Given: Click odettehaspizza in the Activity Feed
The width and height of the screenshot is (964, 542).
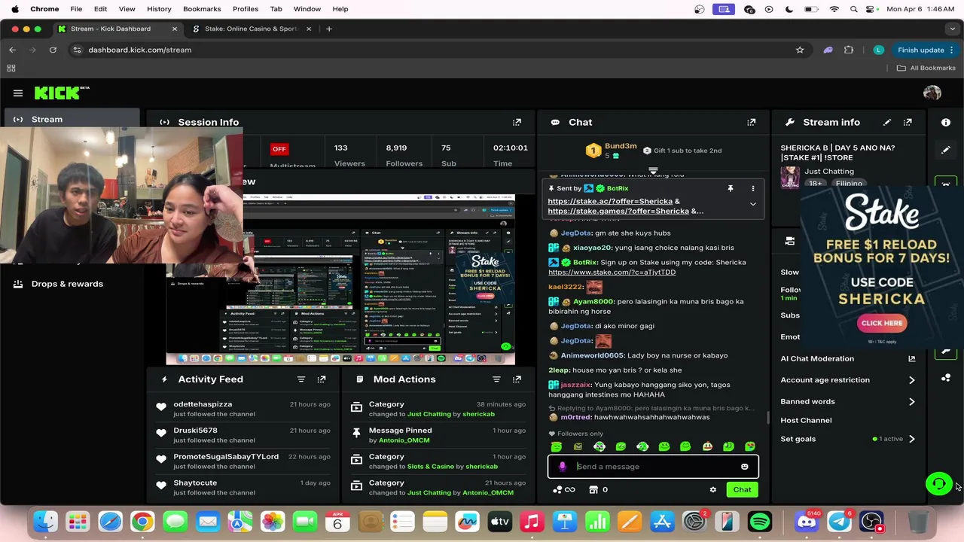Looking at the screenshot, I should click(203, 404).
